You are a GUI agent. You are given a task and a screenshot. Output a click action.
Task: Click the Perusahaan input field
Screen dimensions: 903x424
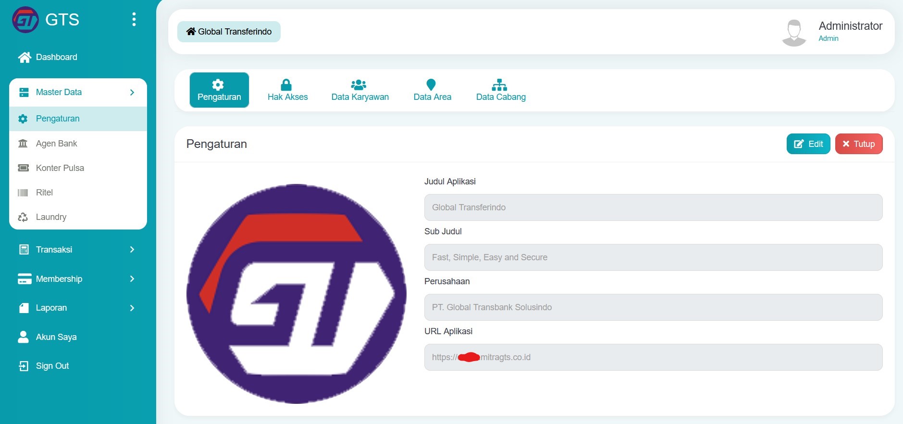(654, 307)
